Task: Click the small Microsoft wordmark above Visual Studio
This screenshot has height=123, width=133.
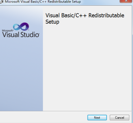Action: click(x=8, y=31)
